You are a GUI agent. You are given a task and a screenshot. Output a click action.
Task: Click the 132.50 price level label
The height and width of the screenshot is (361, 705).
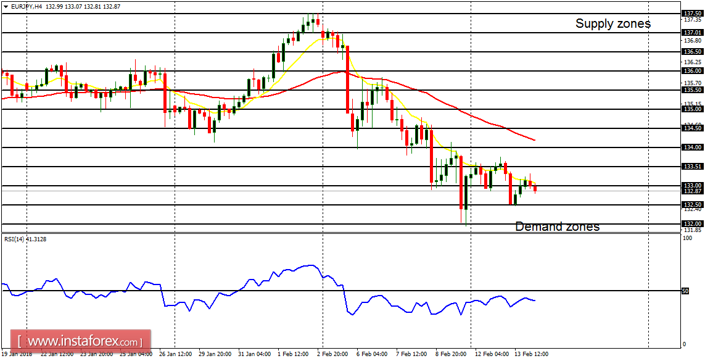point(692,204)
